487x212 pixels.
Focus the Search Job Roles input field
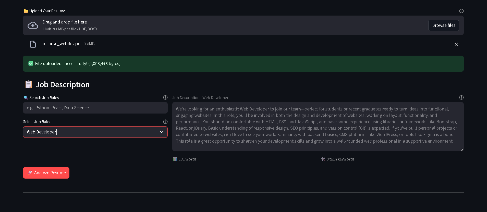95,108
